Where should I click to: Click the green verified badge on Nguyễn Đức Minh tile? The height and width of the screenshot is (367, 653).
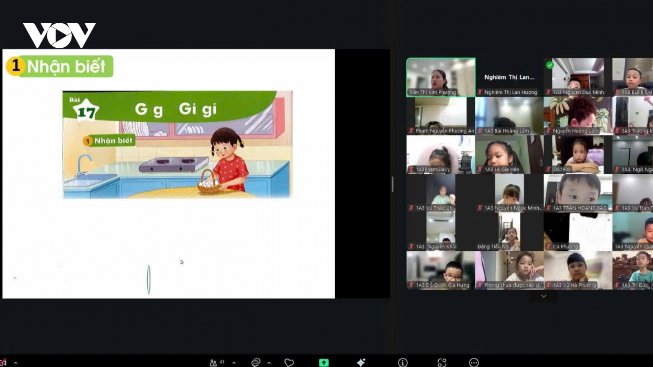[x=550, y=65]
